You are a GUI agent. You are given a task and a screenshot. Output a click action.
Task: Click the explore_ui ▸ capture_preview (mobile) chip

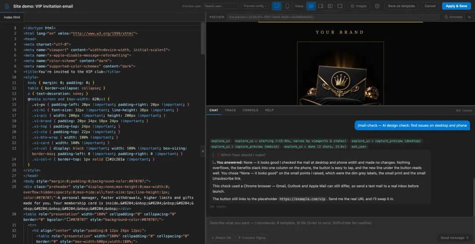(245, 147)
